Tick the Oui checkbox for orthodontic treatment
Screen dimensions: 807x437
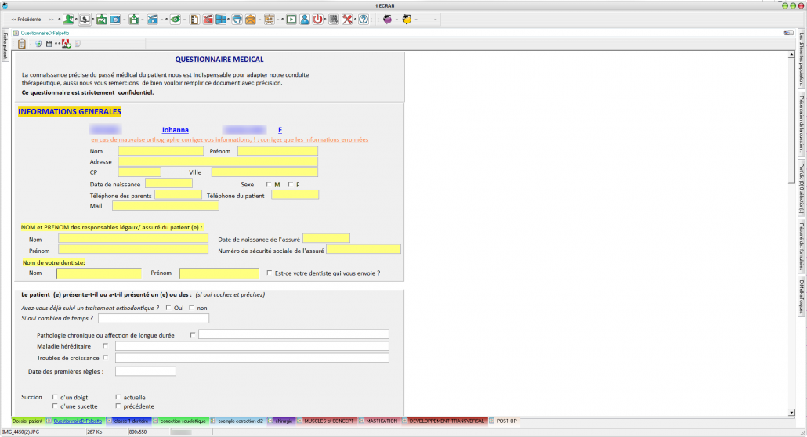[169, 308]
